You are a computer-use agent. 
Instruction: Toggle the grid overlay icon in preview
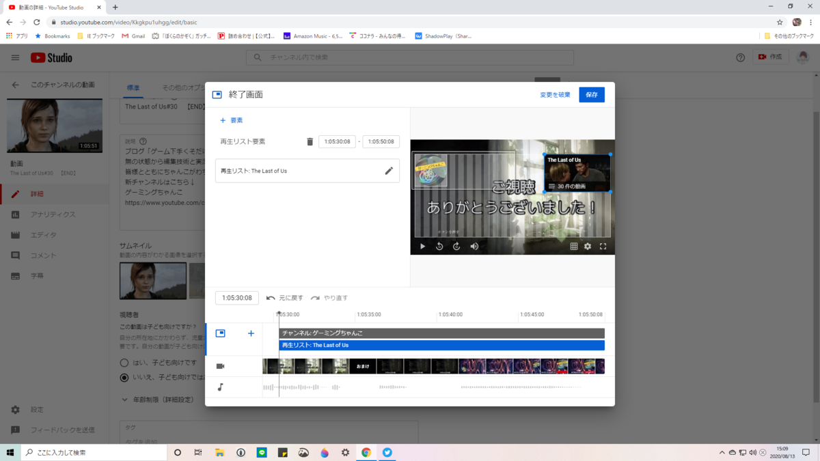coord(574,247)
